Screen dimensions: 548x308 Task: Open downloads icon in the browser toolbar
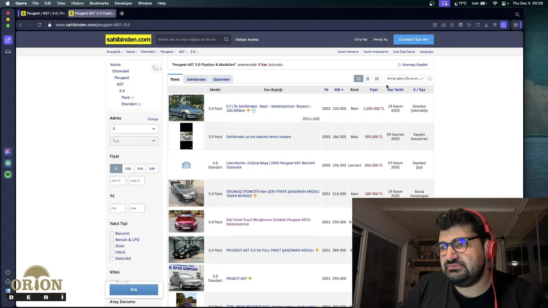tap(486, 25)
